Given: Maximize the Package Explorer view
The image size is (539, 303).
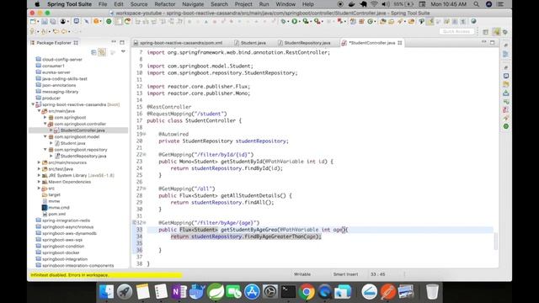Looking at the screenshot, I should [122, 42].
